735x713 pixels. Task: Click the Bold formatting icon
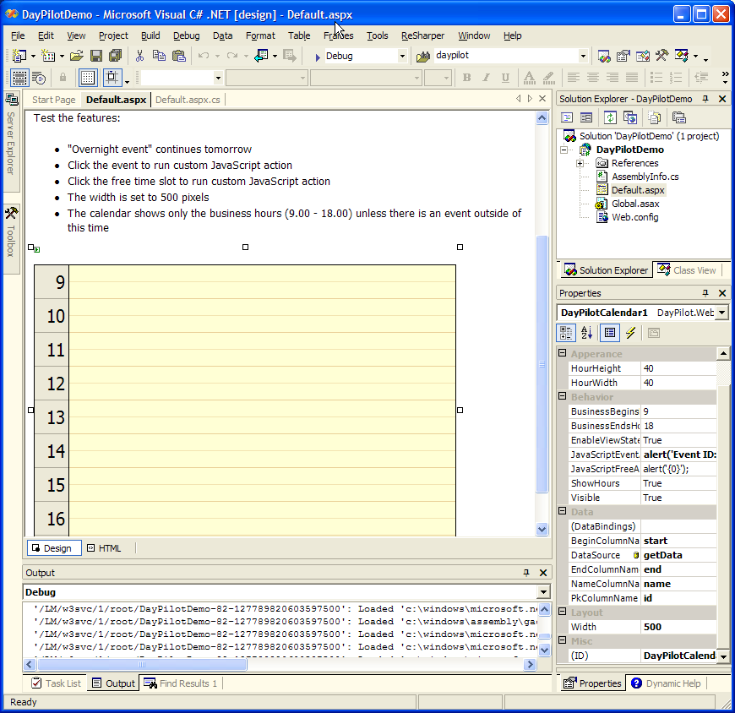(466, 78)
